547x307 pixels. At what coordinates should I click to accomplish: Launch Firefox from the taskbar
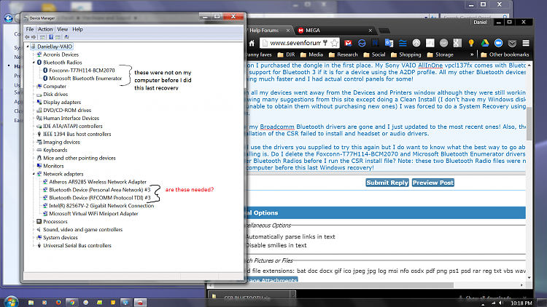point(58,303)
